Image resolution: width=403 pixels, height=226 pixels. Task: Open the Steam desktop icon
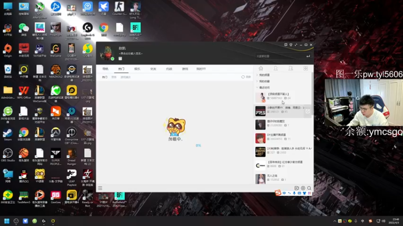pyautogui.click(x=8, y=135)
